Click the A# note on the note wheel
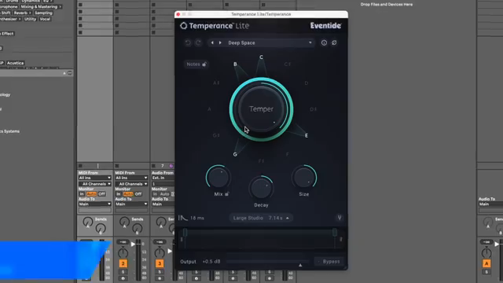The image size is (503, 283). tap(216, 83)
